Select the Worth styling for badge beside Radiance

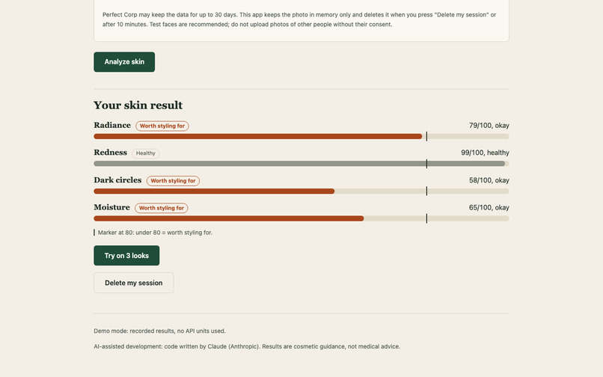[x=162, y=126]
